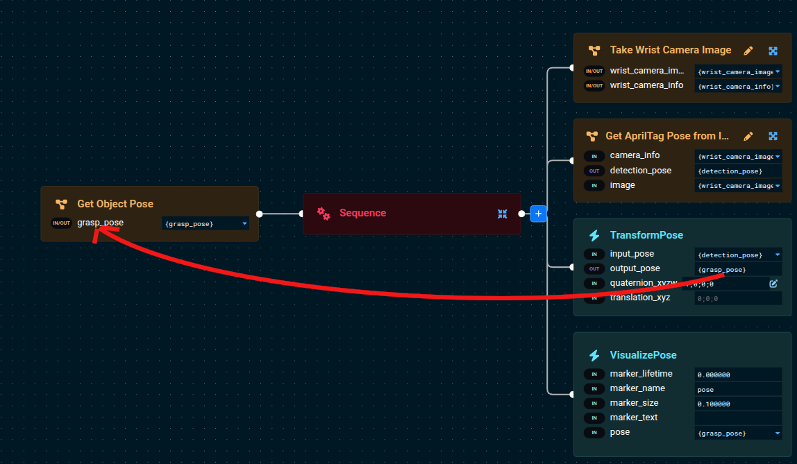Open the wrist_camera_info port dropdown
Viewport: 797px width, 464px height.
pyautogui.click(x=778, y=86)
